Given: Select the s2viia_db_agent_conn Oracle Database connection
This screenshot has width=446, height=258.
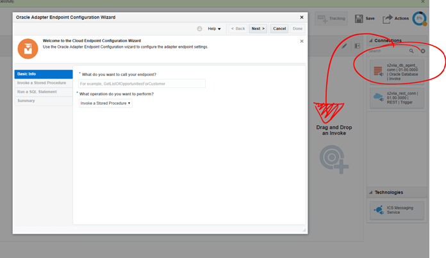Looking at the screenshot, I should pos(396,70).
